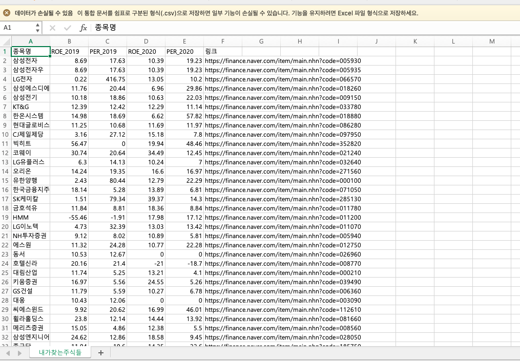
Task: Click the link ending code=066570
Action: click(283, 79)
